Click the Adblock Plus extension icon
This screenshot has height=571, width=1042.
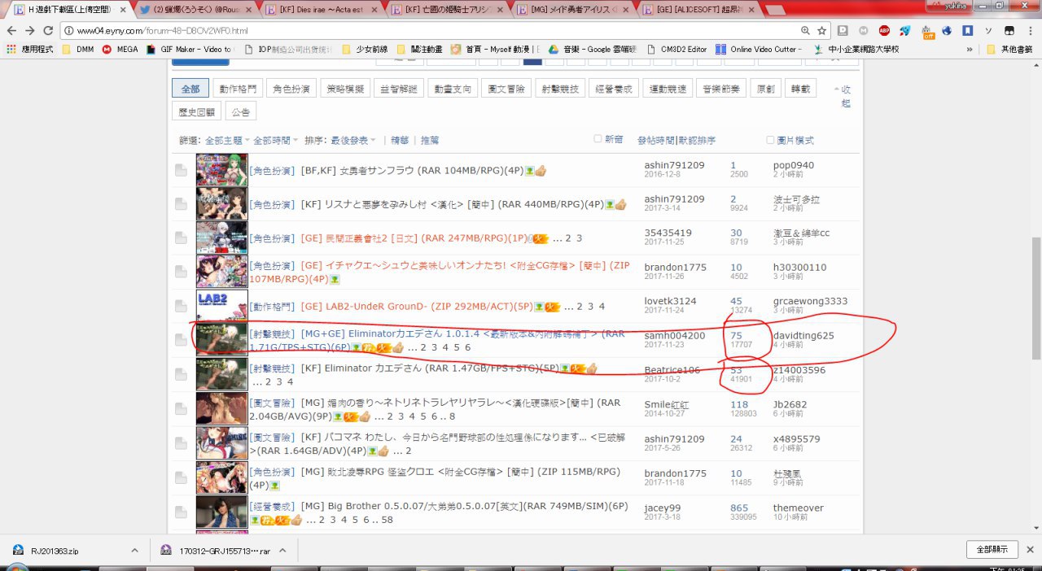(x=883, y=31)
